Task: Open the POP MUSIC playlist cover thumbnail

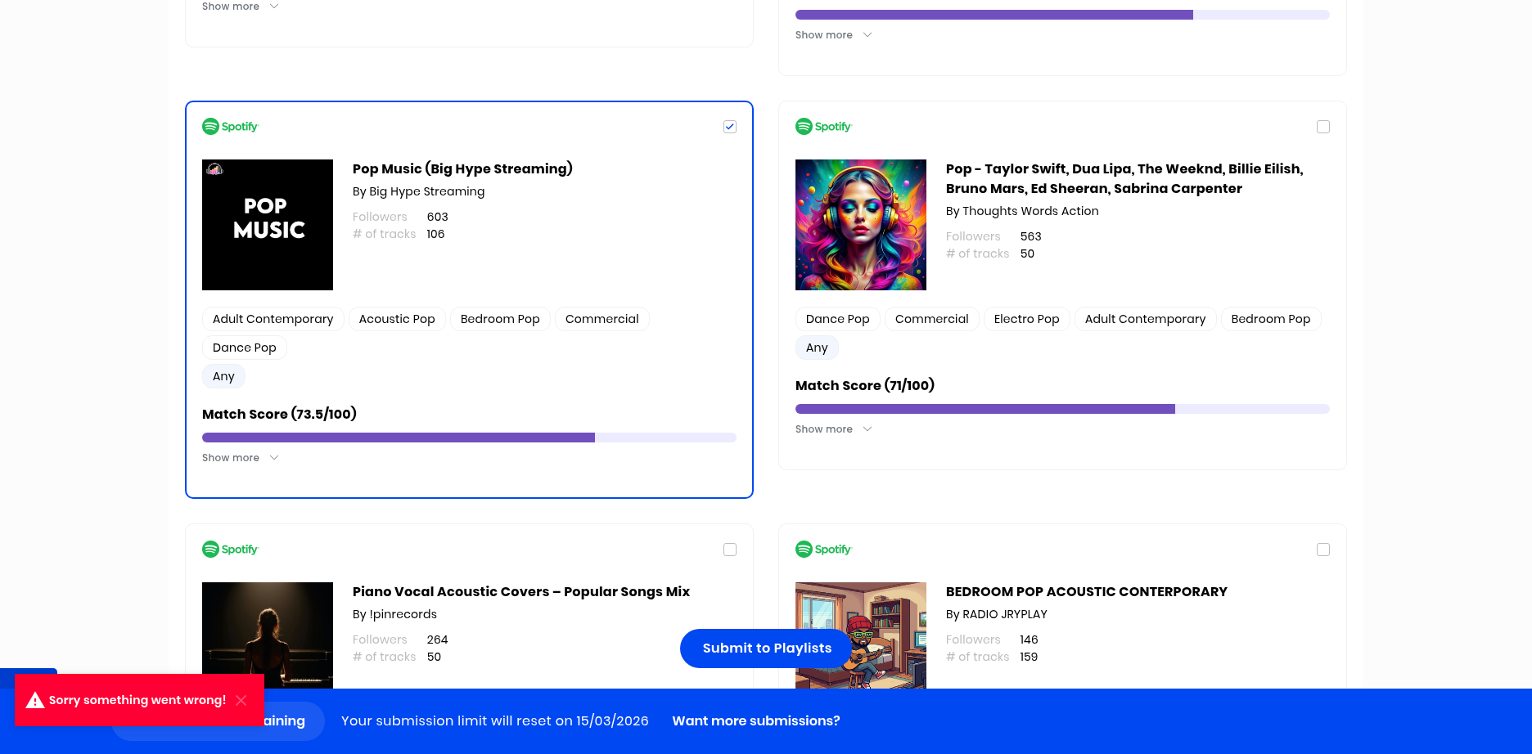Action: 268,225
